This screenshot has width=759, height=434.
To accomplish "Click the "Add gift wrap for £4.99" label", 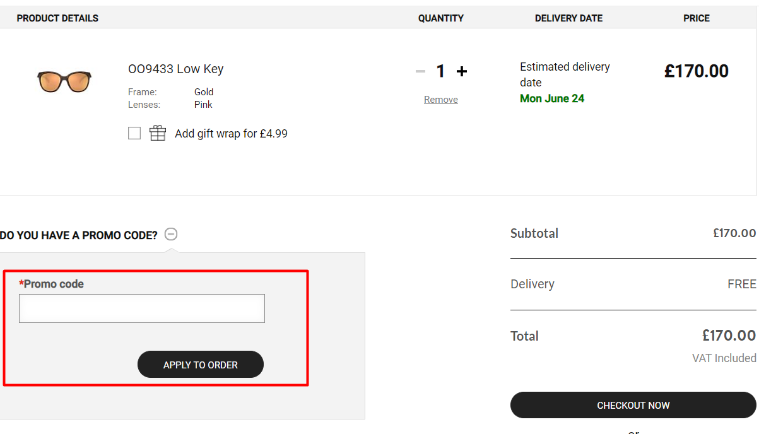I will 231,134.
